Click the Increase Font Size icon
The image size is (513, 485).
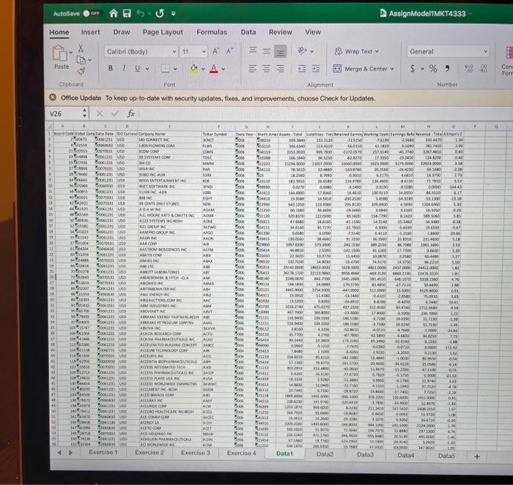pos(215,51)
